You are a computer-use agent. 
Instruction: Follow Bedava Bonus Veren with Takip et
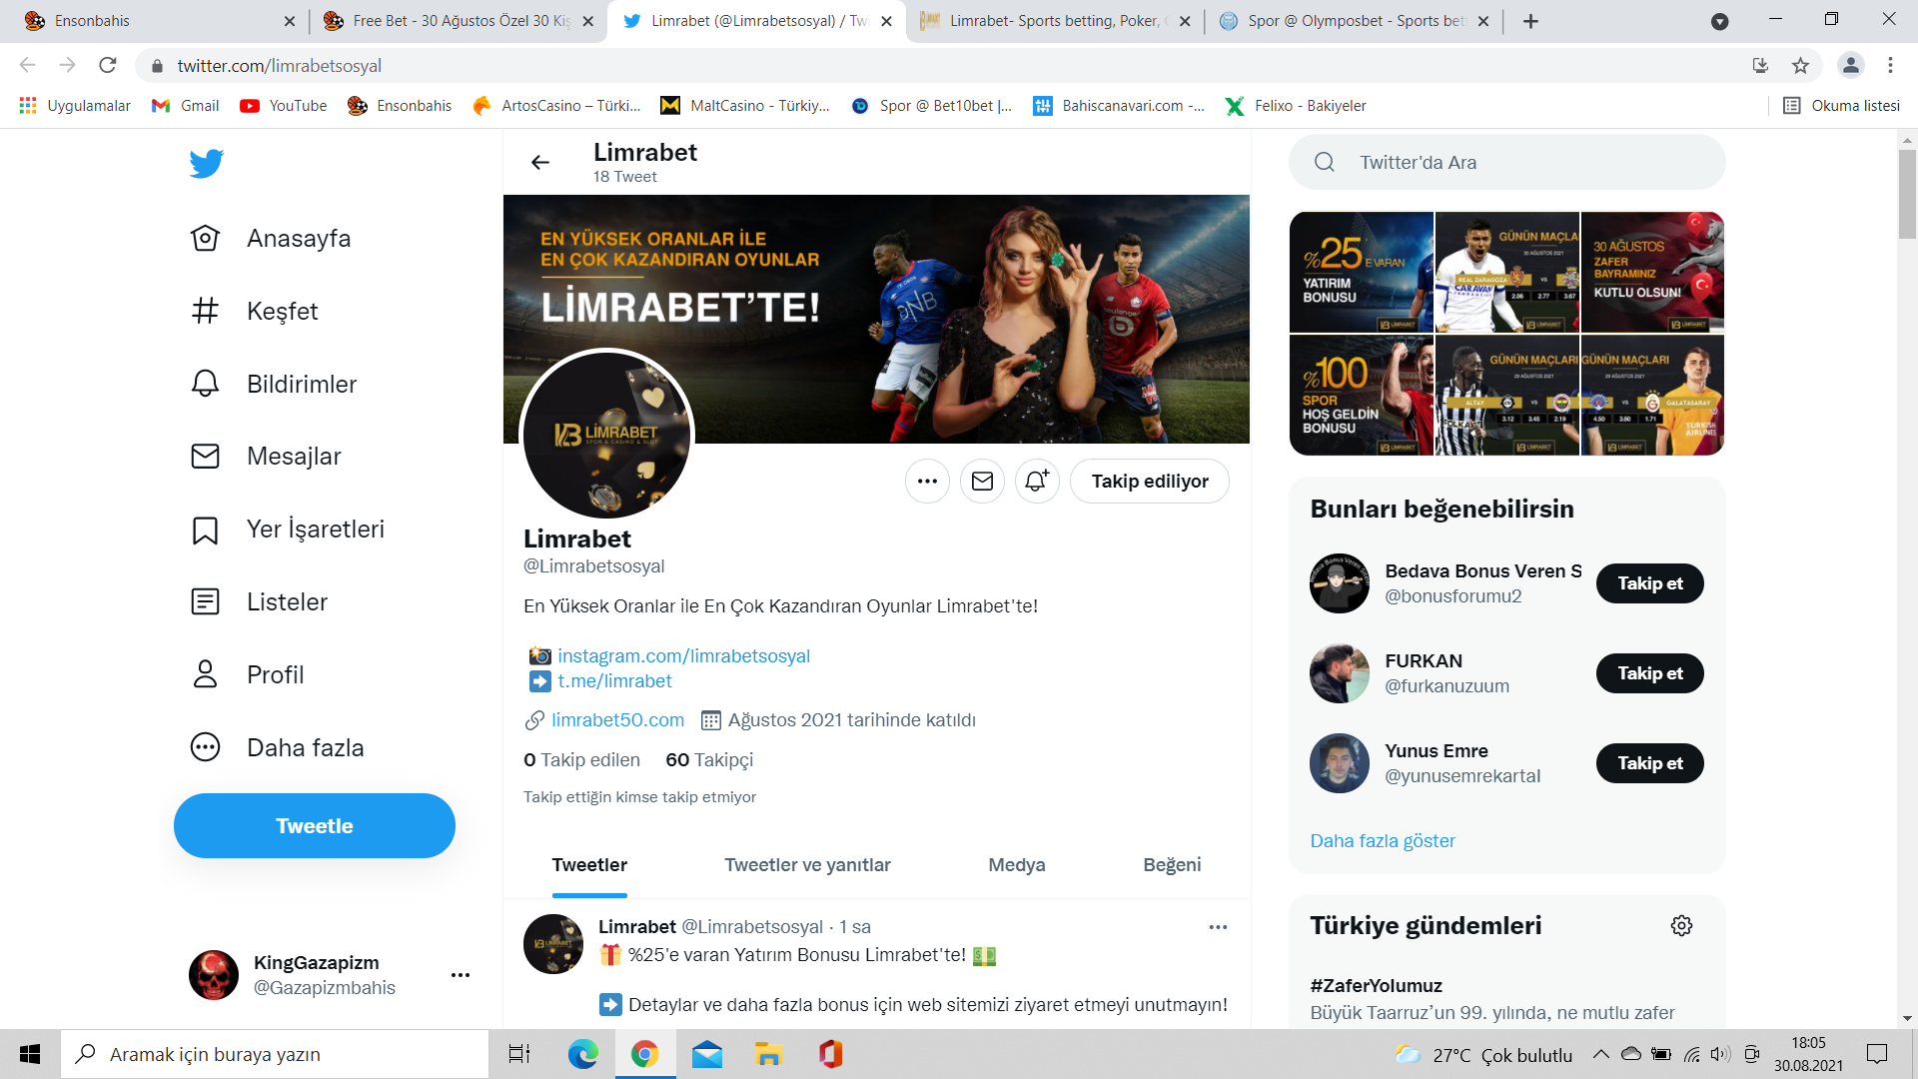pos(1650,583)
